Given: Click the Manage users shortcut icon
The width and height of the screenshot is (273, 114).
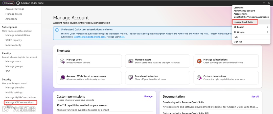Looking at the screenshot, I should click(x=62, y=61).
